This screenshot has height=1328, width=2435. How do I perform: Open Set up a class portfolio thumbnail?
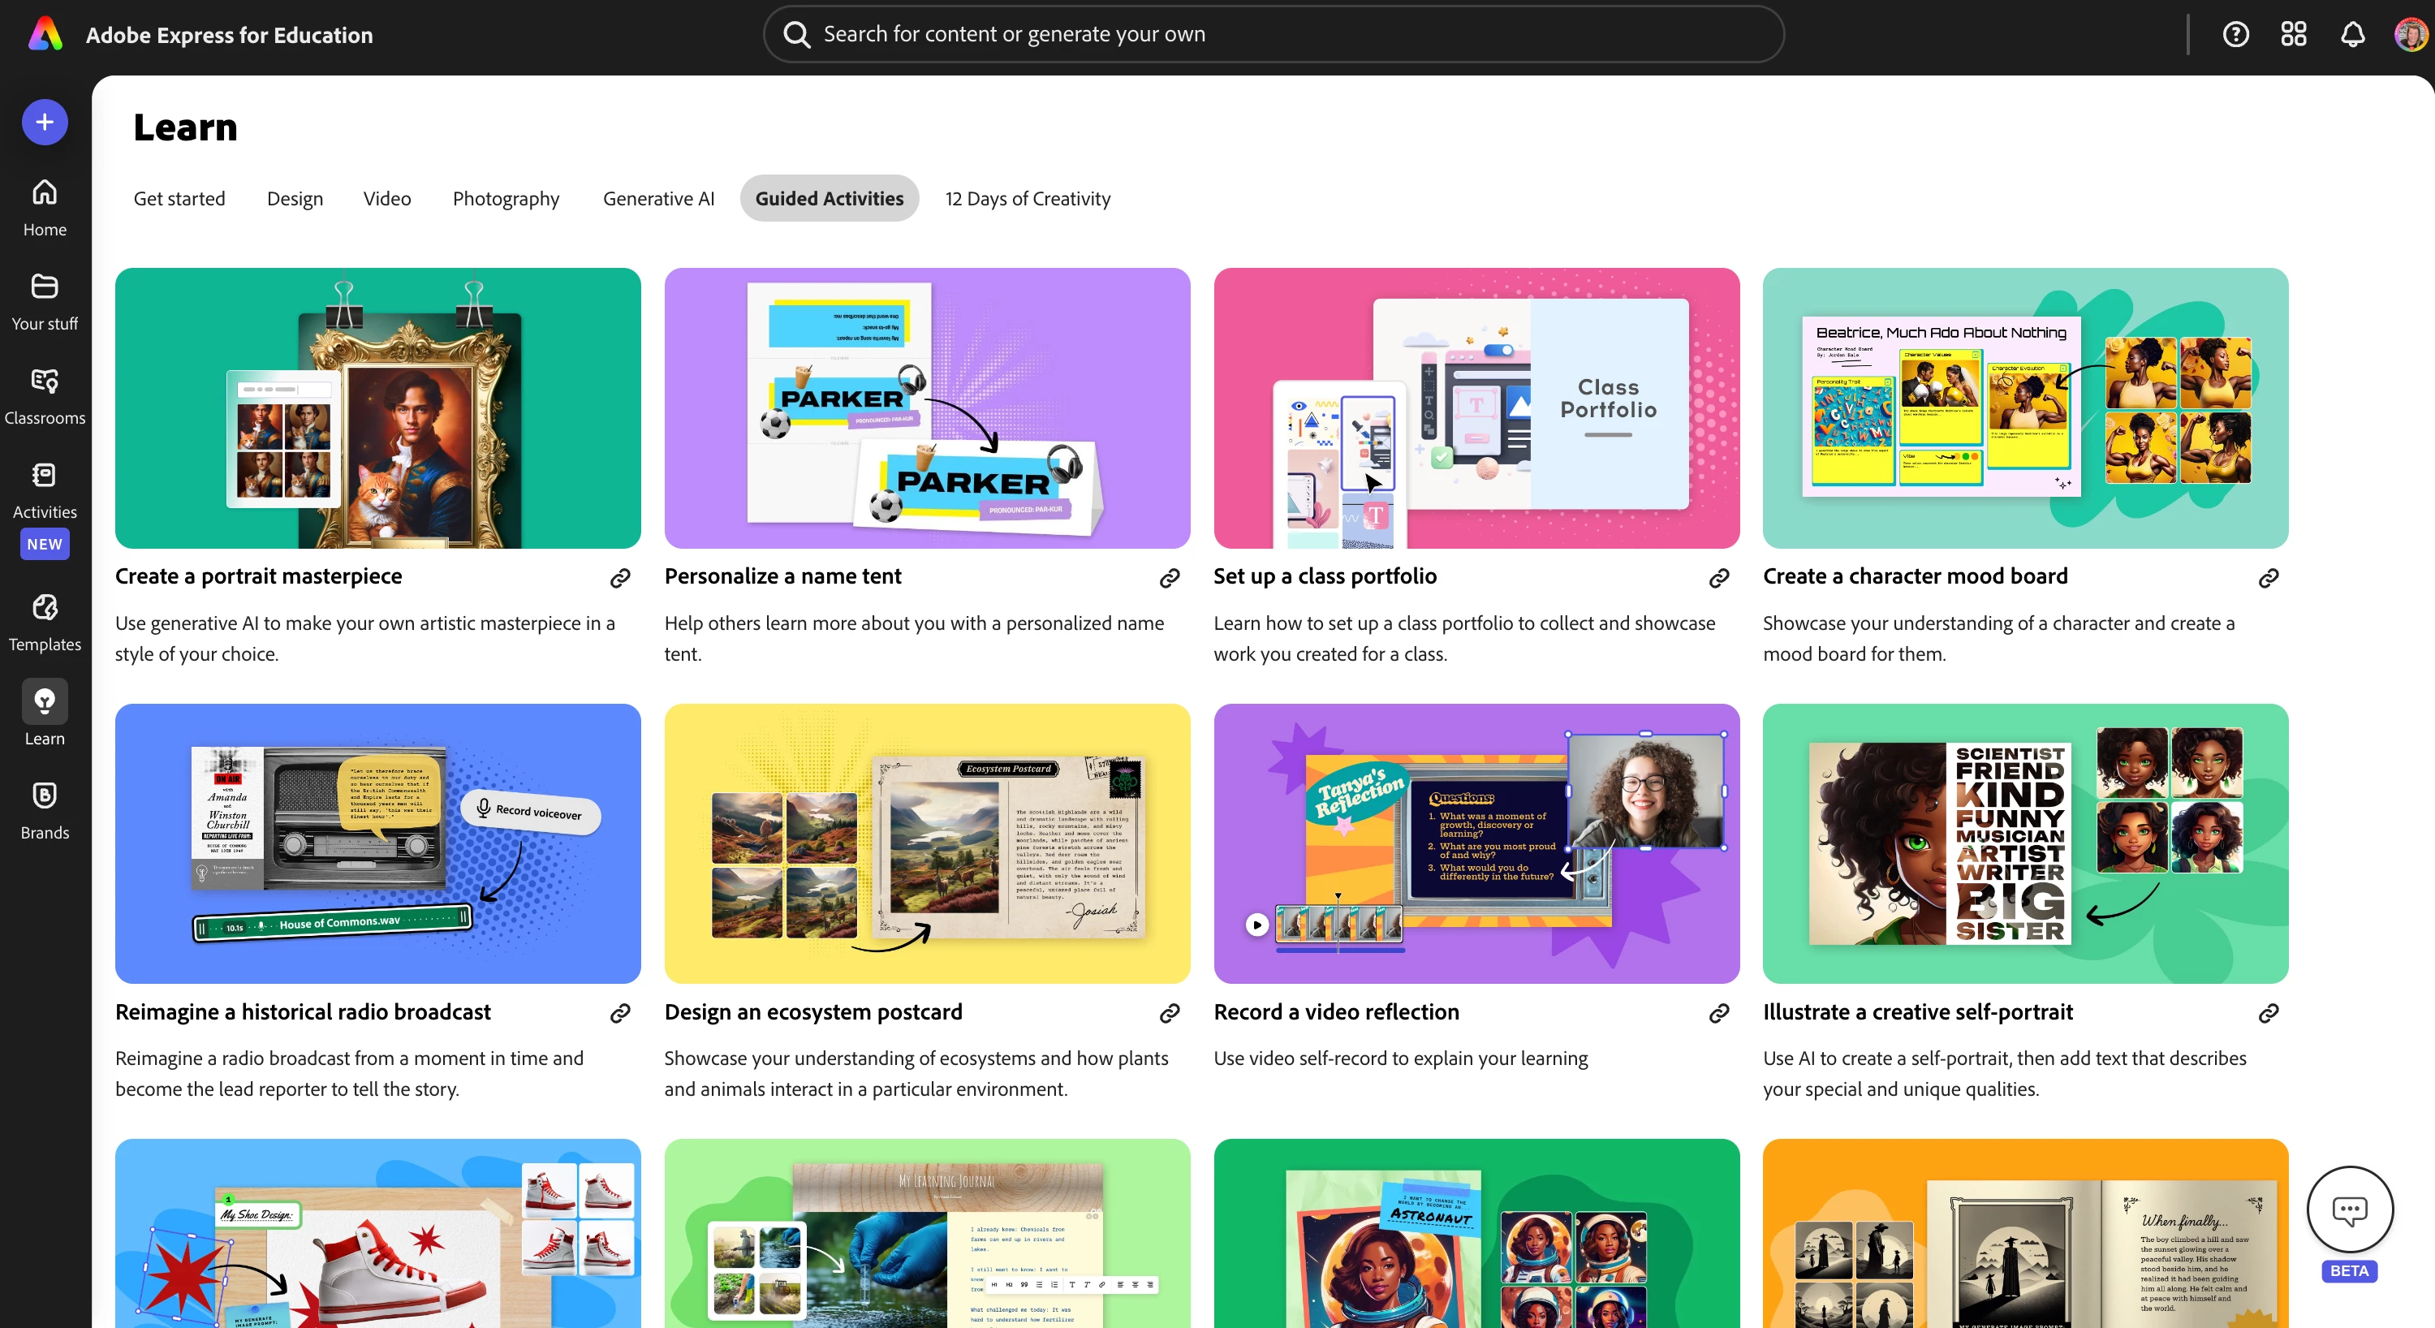click(1476, 407)
